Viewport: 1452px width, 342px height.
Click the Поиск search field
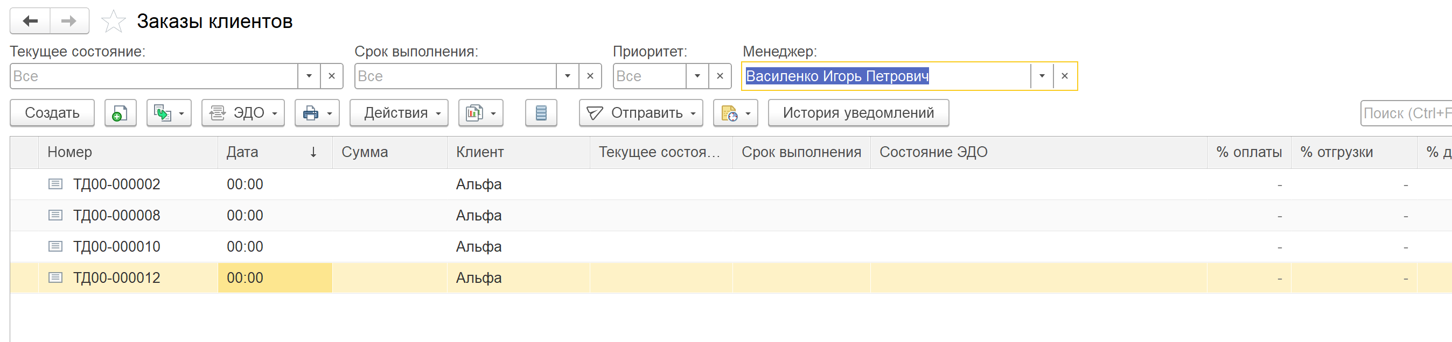tap(1406, 113)
